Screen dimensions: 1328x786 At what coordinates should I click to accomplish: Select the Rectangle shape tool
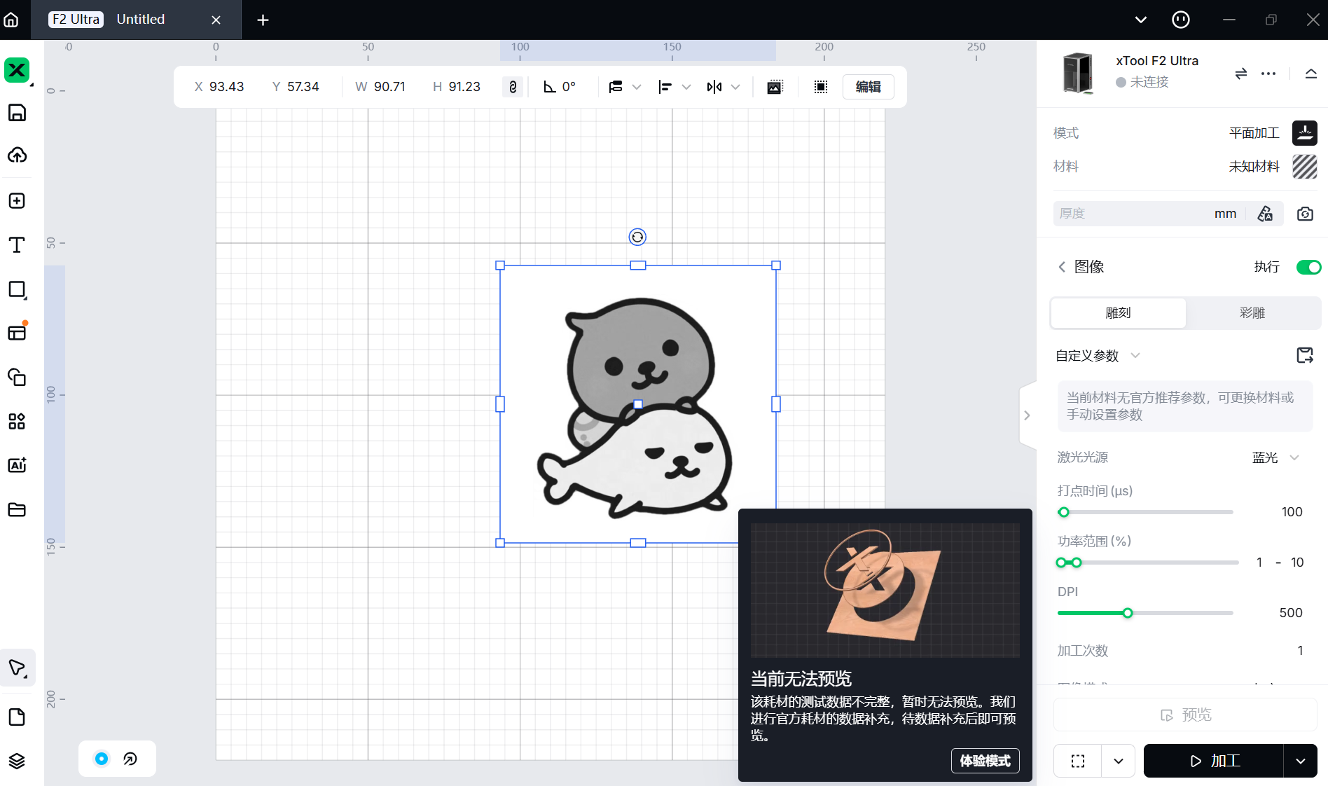(x=17, y=290)
